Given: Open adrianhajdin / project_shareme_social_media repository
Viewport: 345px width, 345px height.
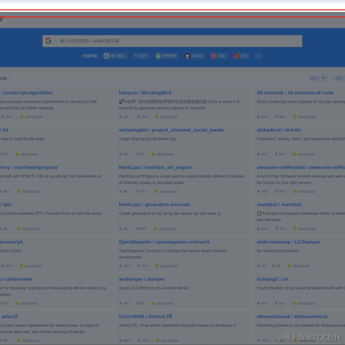Looking at the screenshot, I should point(171,130).
